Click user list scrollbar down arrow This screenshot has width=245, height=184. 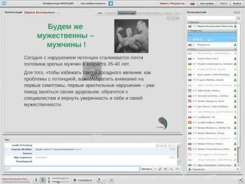238,165
